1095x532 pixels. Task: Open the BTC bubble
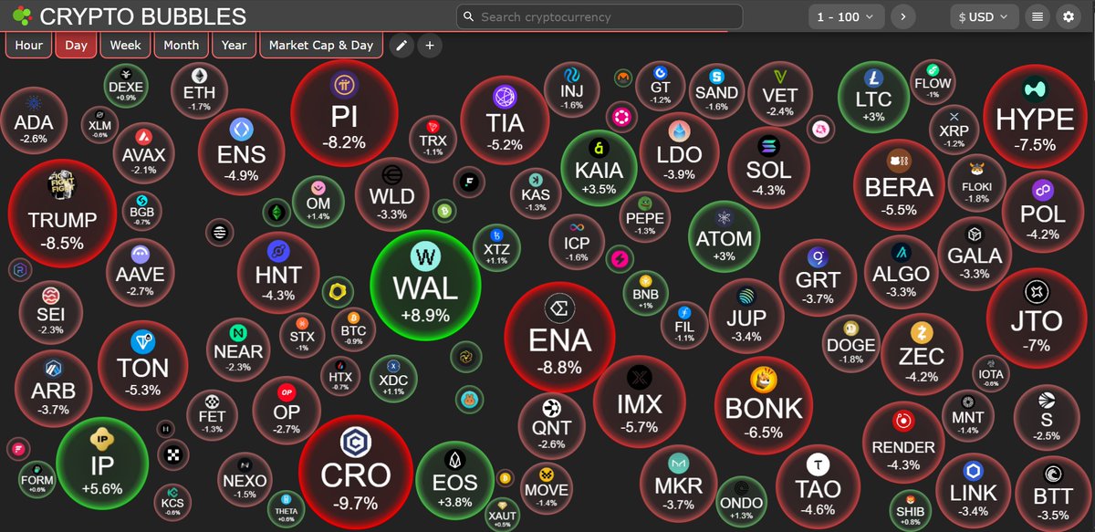point(352,329)
